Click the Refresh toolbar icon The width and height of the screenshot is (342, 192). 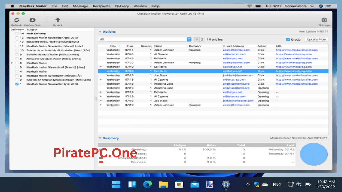(17, 20)
